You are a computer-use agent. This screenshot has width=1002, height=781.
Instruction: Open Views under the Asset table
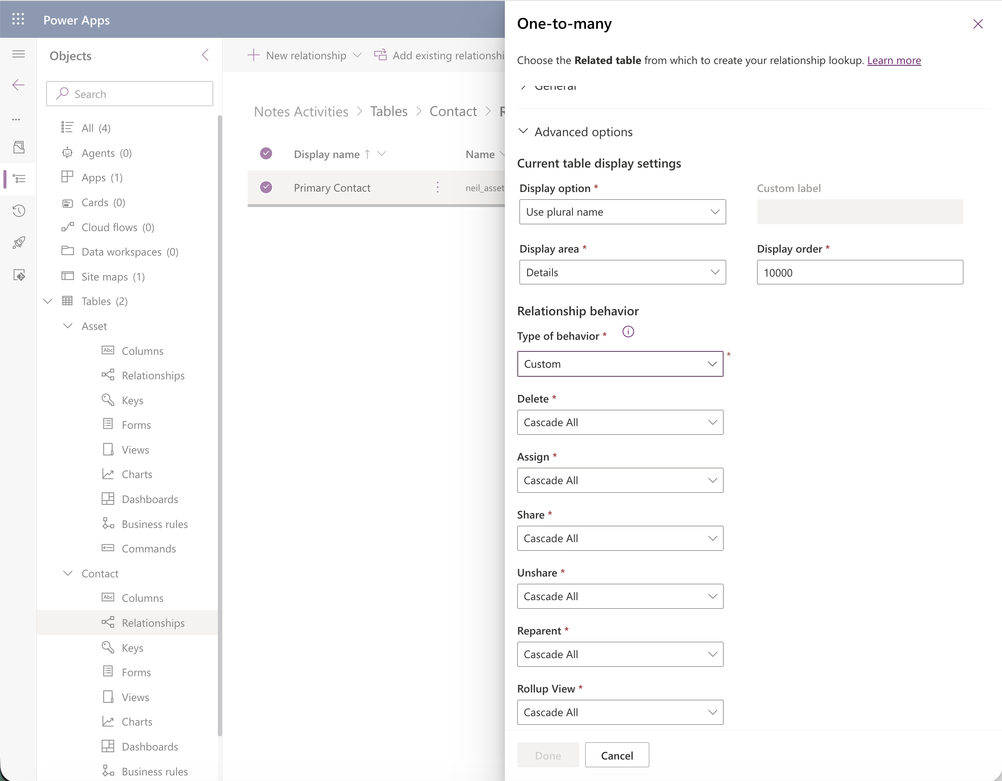[135, 449]
